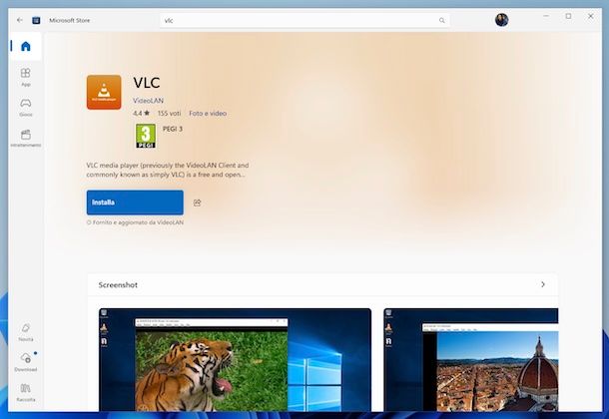This screenshot has height=419, width=609.
Task: Install VLC with the Installa button
Action: [135, 203]
